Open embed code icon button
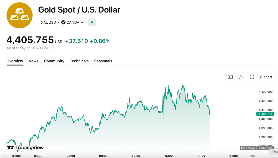 (x=240, y=77)
